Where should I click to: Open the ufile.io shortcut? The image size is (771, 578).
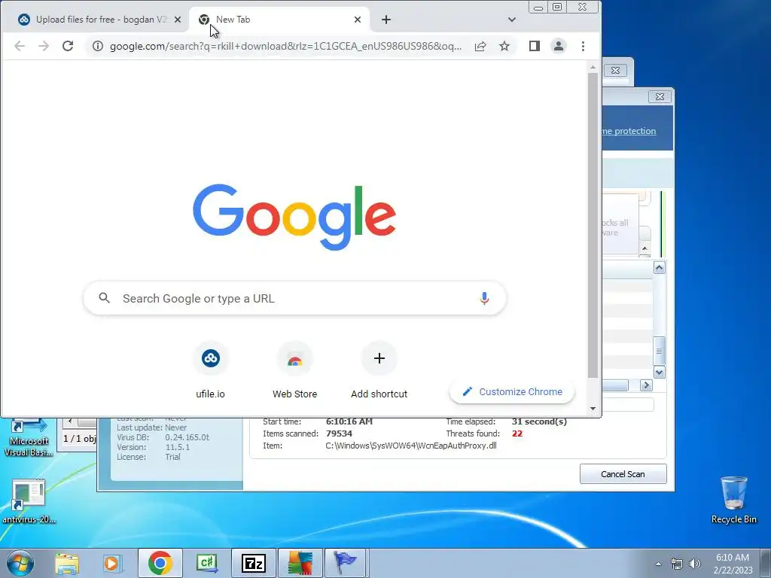coord(211,370)
